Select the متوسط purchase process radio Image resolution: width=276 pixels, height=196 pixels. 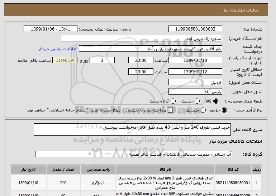coord(203,110)
